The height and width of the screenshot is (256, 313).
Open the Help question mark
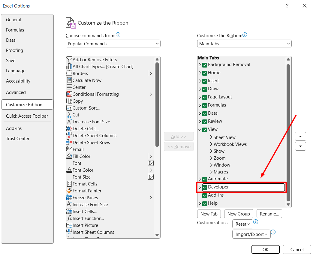287,6
